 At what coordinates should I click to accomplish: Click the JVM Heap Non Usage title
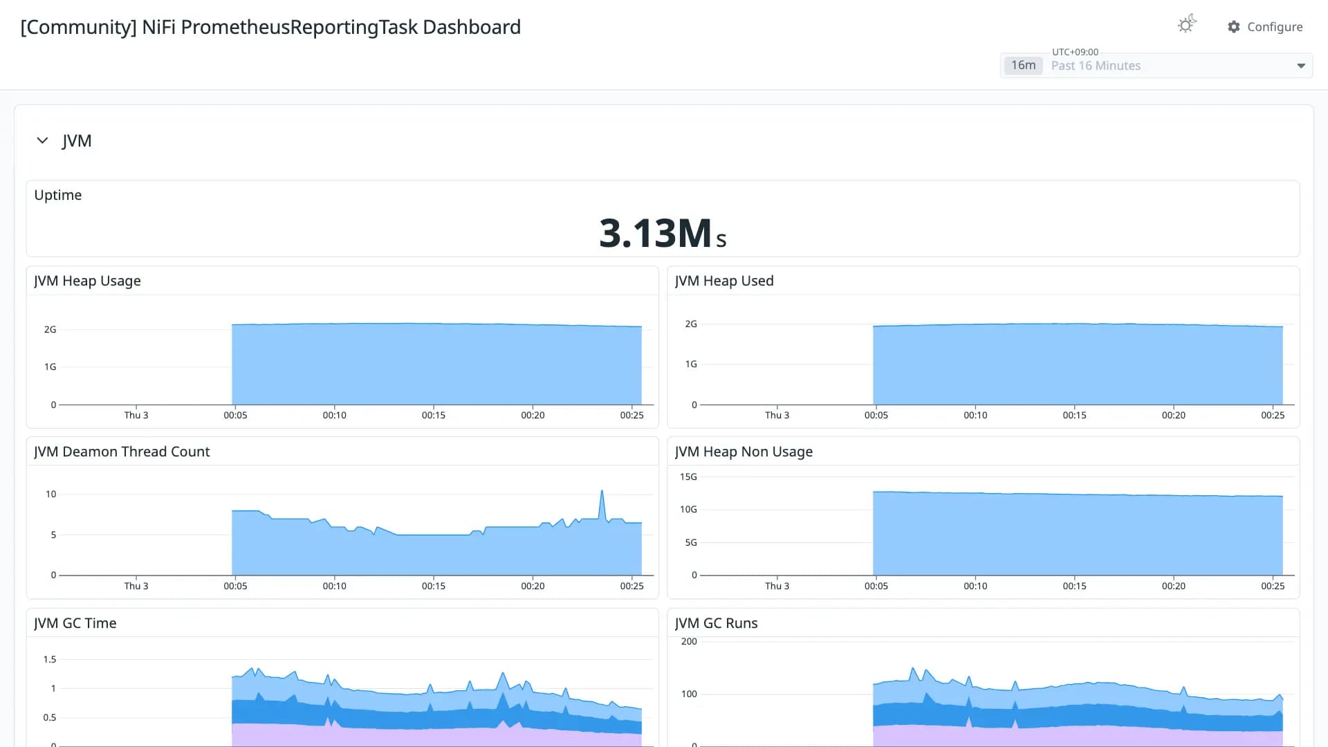click(744, 452)
